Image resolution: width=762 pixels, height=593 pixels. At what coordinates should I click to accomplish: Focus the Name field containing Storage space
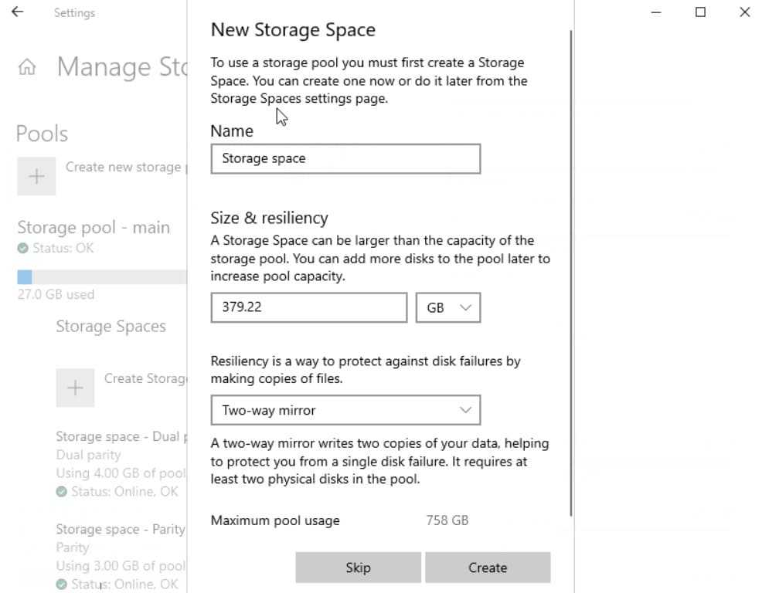click(x=345, y=159)
